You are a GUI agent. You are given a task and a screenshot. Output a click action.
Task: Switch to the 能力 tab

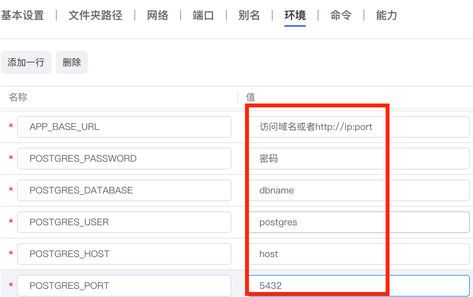[x=386, y=16]
